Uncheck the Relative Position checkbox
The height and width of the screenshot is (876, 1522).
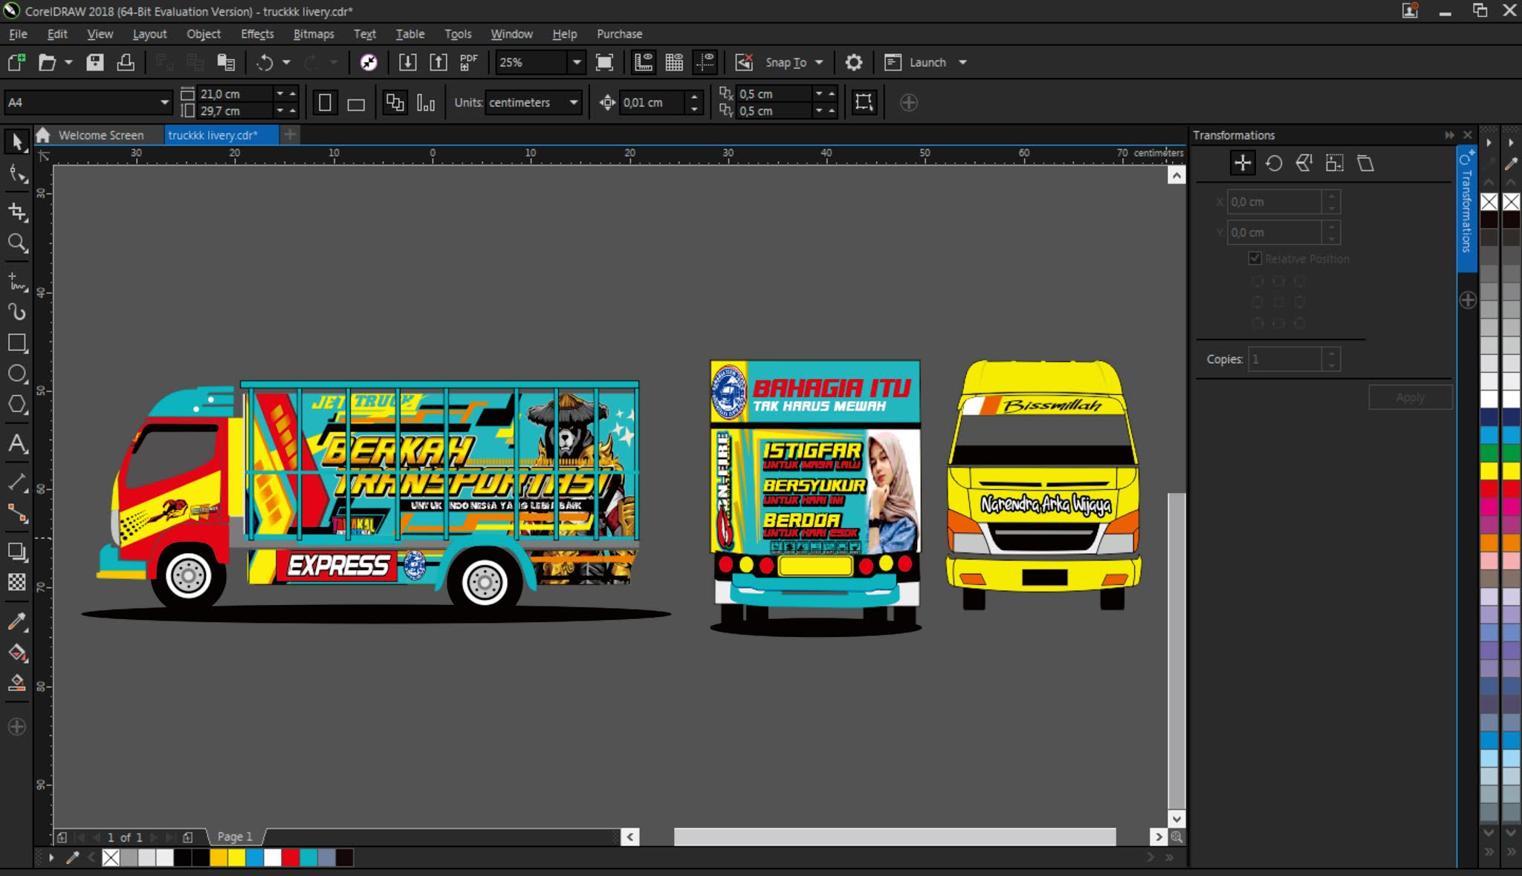1255,258
